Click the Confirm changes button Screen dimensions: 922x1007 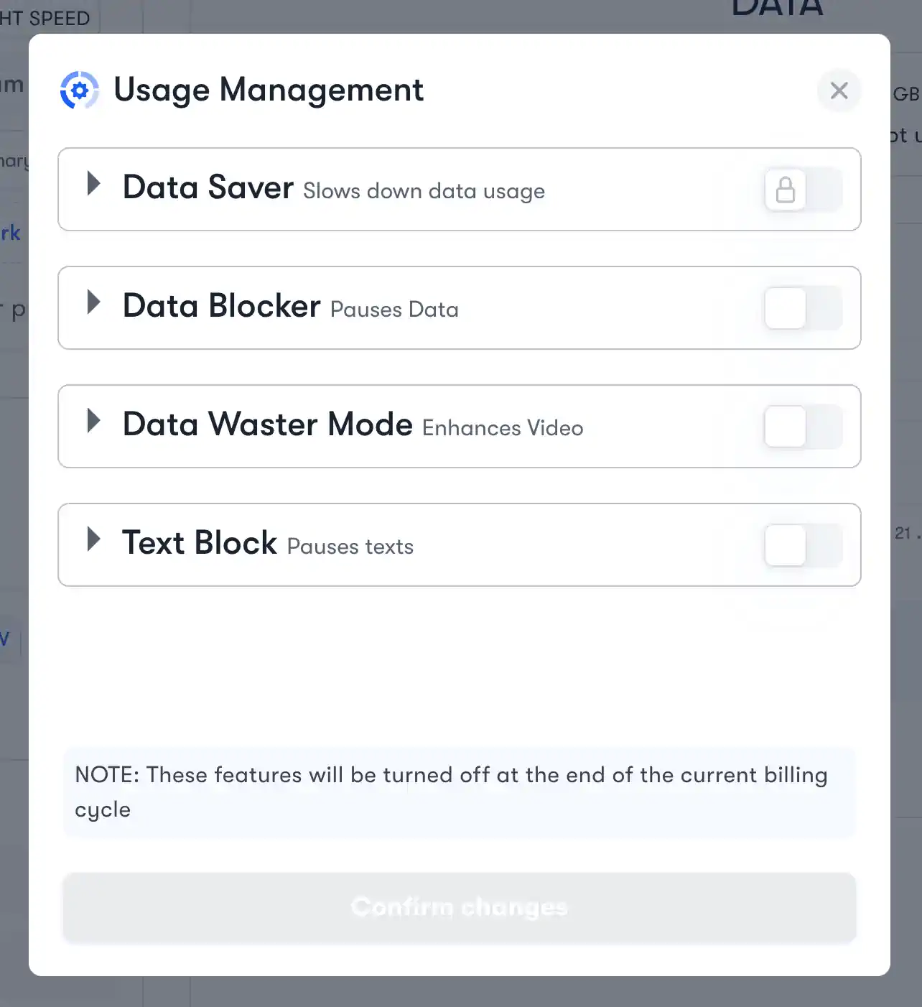click(x=459, y=907)
